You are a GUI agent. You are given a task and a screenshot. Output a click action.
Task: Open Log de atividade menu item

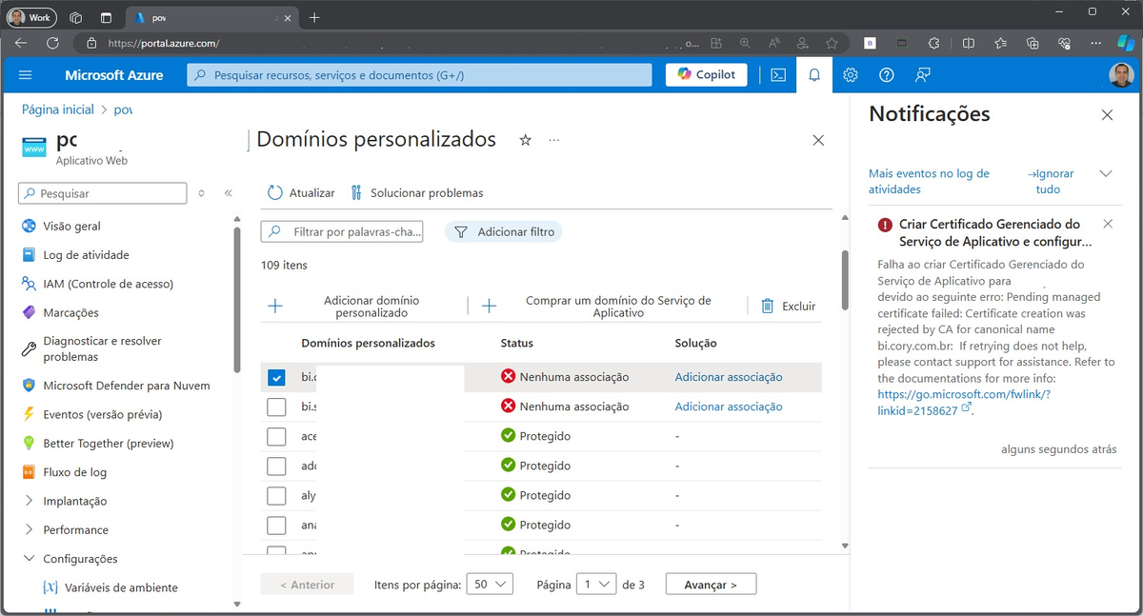click(86, 255)
